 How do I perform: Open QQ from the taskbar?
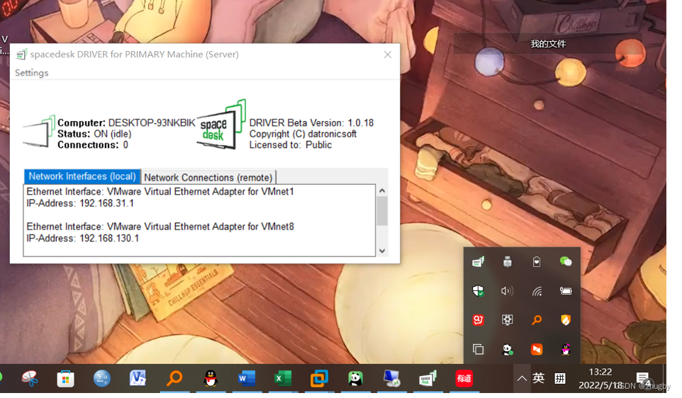point(211,378)
